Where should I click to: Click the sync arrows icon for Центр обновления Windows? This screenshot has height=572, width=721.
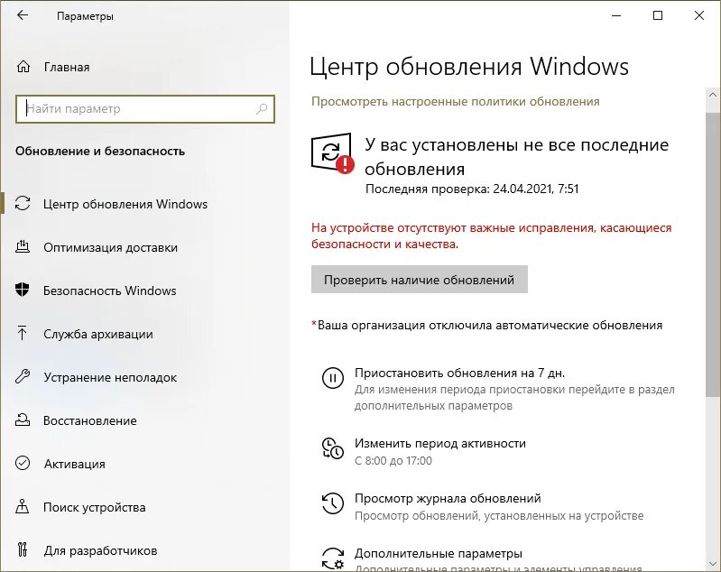(x=23, y=203)
